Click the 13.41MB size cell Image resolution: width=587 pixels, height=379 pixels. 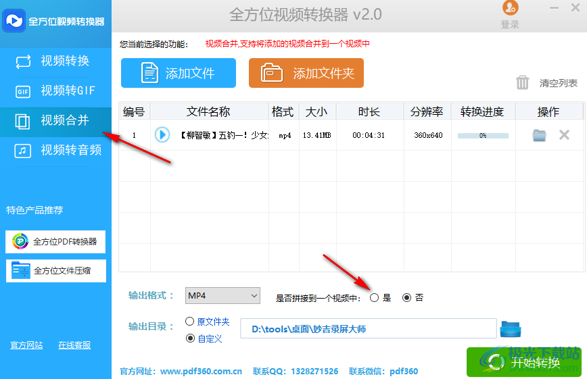point(317,135)
